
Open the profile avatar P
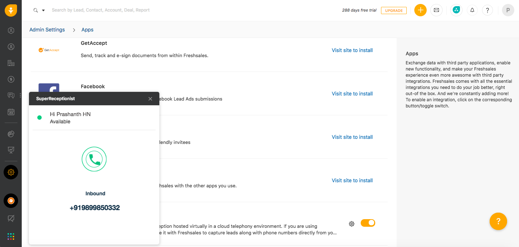pos(508,10)
